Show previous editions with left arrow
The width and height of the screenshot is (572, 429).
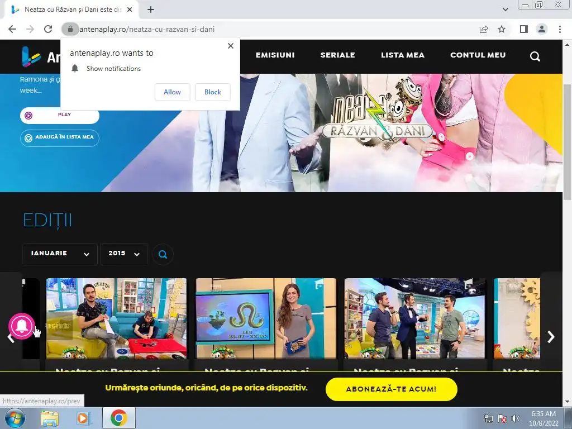coord(10,337)
